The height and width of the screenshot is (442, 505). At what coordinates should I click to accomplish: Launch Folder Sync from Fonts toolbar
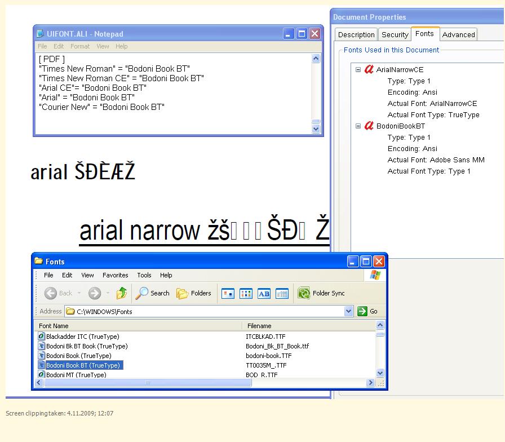(x=321, y=293)
